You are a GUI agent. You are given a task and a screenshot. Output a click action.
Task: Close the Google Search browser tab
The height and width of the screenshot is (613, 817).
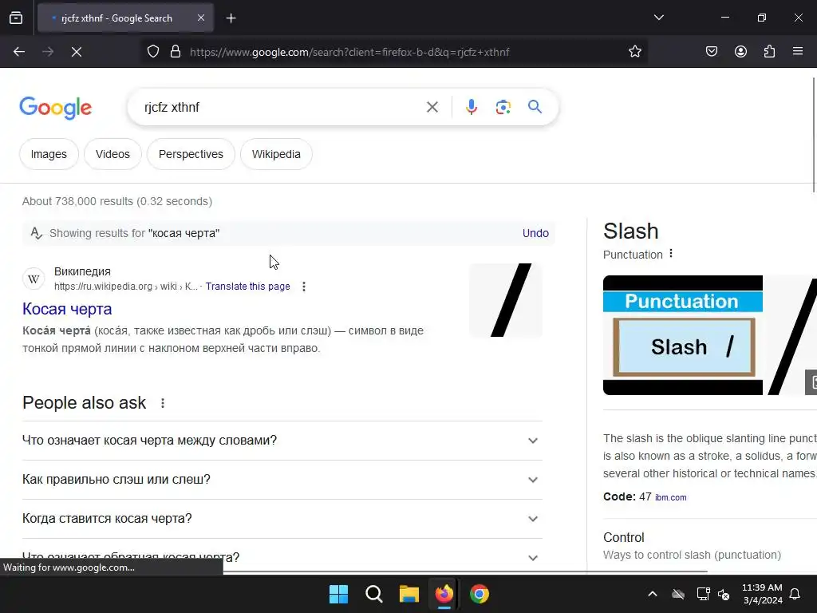[200, 18]
